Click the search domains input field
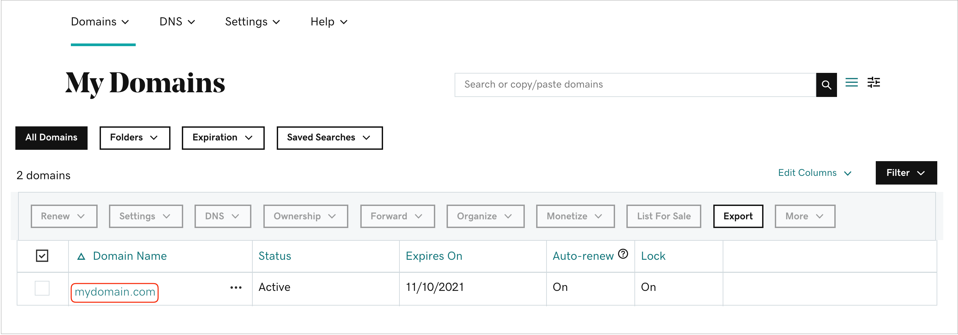The image size is (958, 335). (635, 85)
